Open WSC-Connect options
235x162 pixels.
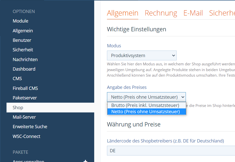[x=27, y=136]
